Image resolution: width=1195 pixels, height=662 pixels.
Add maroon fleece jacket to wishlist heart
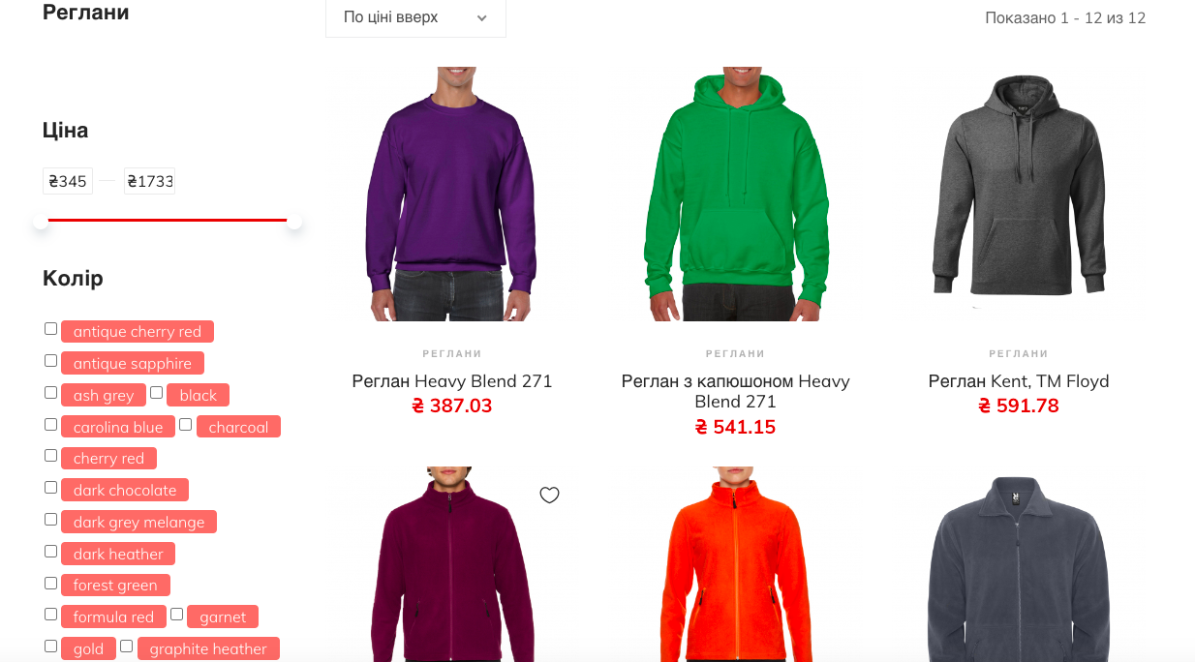(549, 496)
